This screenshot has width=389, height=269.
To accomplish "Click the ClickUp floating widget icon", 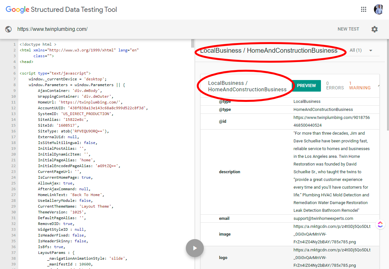I will coord(380,224).
